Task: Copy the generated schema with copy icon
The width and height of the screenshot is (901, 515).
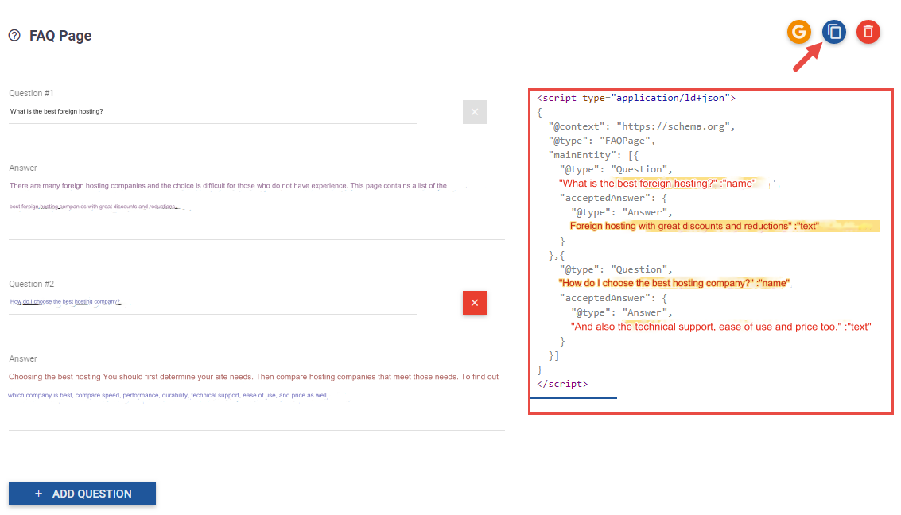Action: point(833,32)
